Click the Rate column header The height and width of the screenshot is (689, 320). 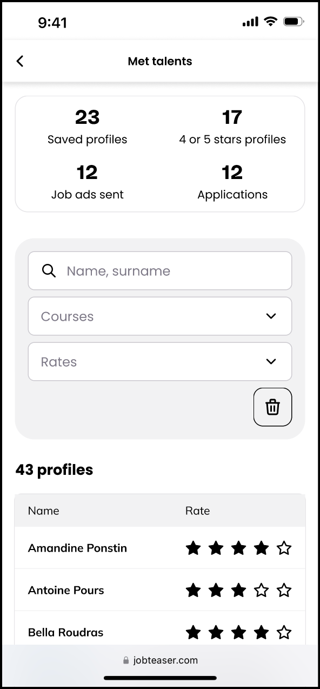pyautogui.click(x=197, y=511)
